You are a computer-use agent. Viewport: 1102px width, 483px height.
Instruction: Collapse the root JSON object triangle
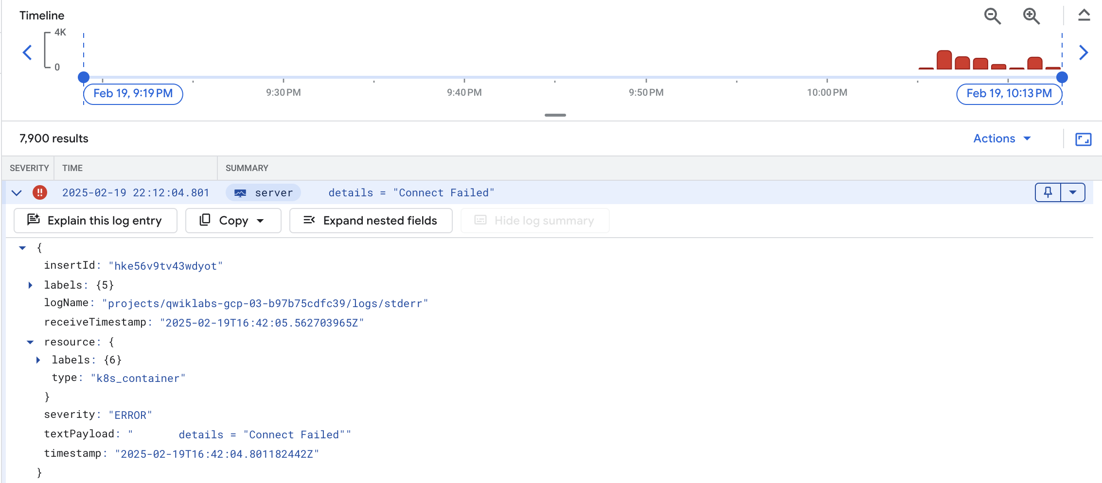pos(22,248)
